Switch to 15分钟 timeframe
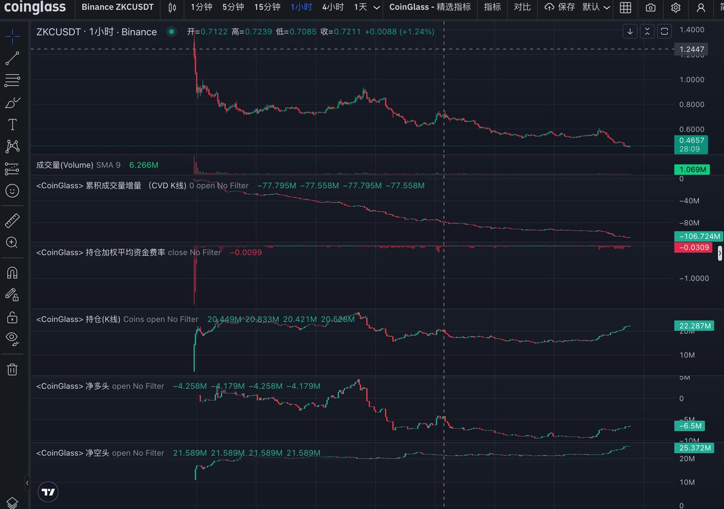Image resolution: width=724 pixels, height=509 pixels. pos(267,7)
